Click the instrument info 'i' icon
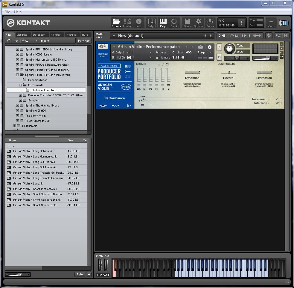This screenshot has width=294, height=288. click(x=210, y=47)
